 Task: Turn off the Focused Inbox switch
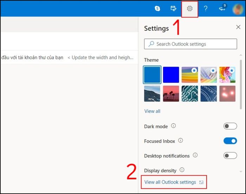click(230, 141)
